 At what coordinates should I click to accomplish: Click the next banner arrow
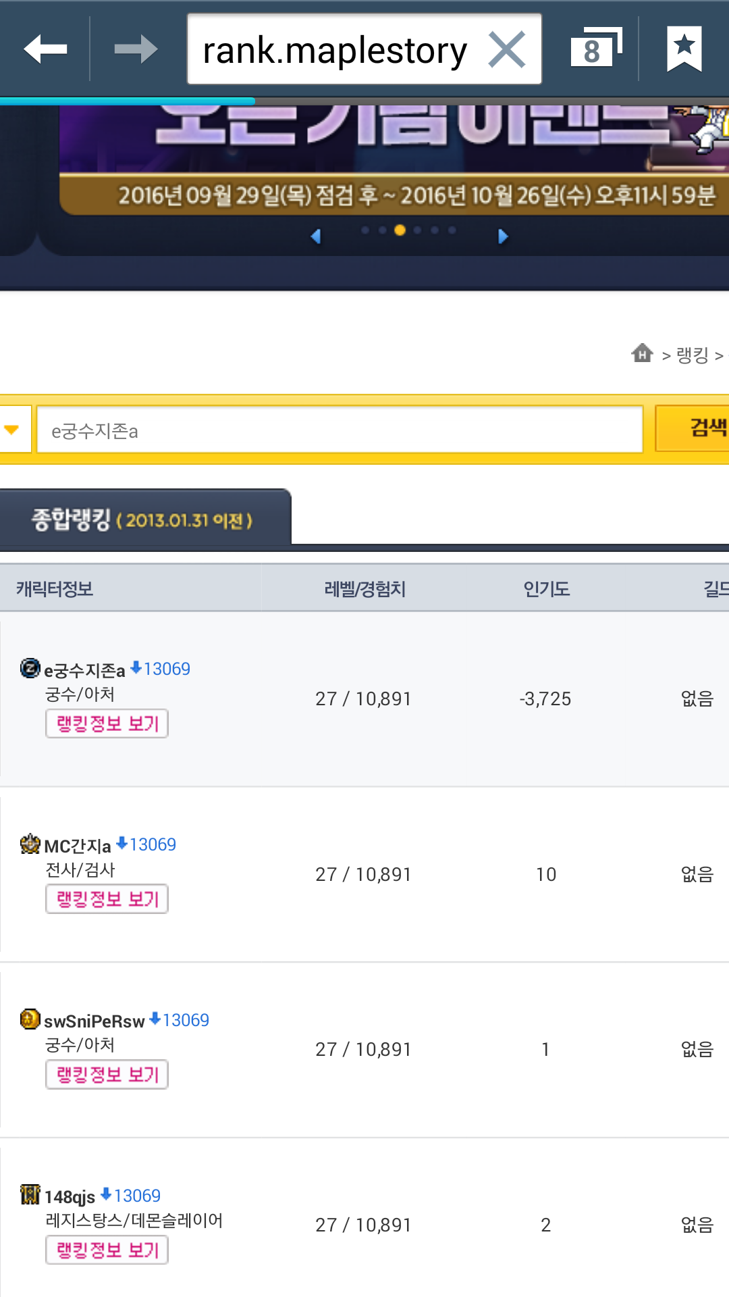pos(502,236)
